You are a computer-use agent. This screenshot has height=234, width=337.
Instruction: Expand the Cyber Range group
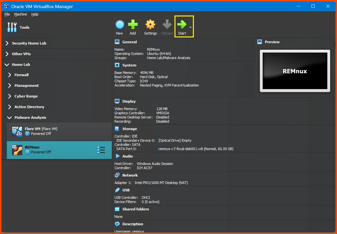[x=9, y=96]
